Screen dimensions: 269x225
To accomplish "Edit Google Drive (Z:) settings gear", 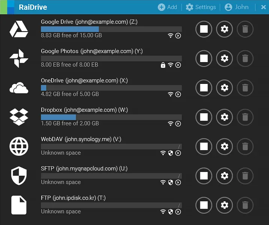I will pyautogui.click(x=224, y=29).
